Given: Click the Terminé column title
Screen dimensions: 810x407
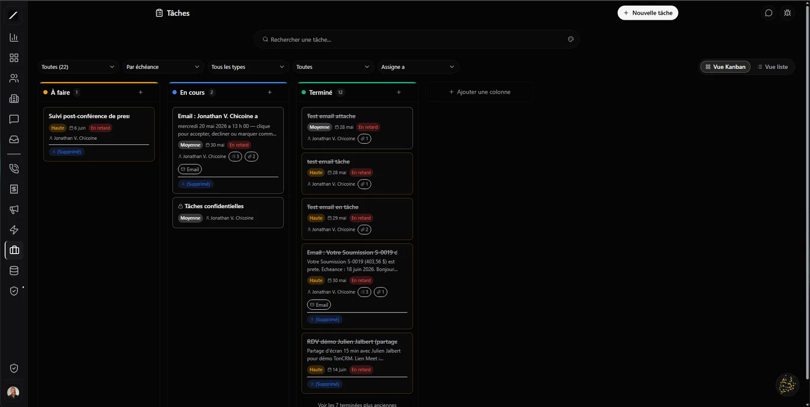Looking at the screenshot, I should pyautogui.click(x=320, y=93).
